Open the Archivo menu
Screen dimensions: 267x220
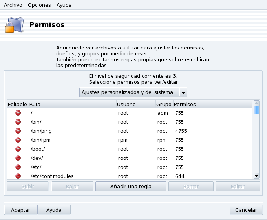click(13, 5)
